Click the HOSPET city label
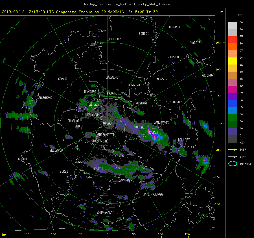This screenshot has width=254, height=238. [x=153, y=132]
